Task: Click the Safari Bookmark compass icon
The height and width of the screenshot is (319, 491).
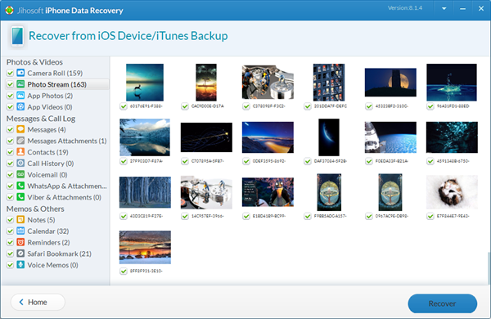Action: (x=20, y=254)
